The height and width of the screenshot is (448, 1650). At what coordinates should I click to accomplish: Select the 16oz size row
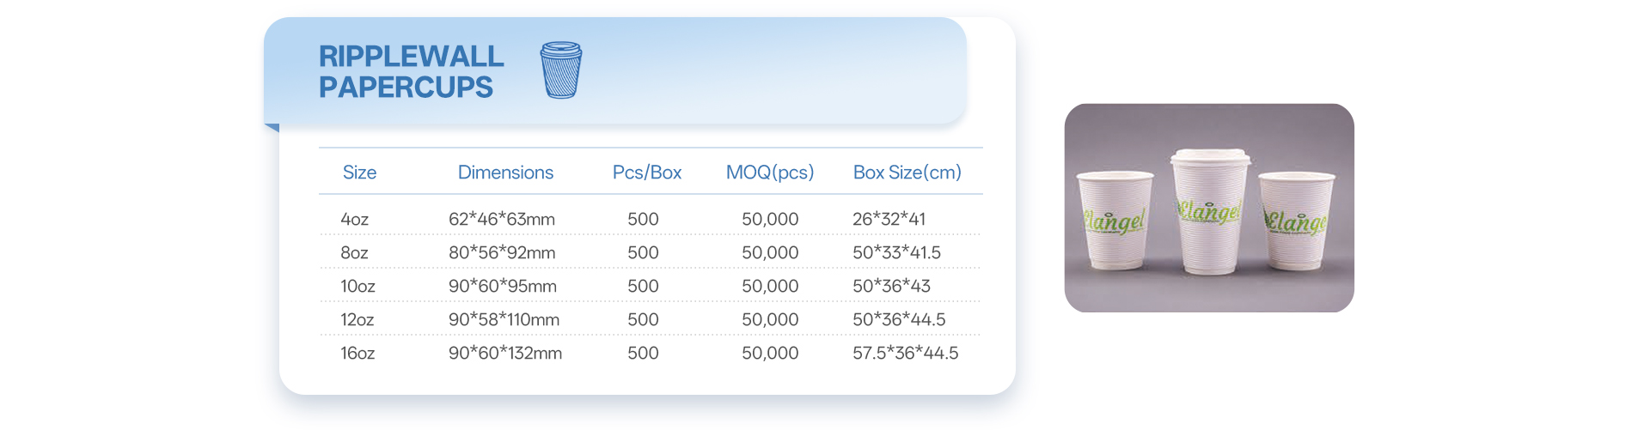tap(357, 353)
